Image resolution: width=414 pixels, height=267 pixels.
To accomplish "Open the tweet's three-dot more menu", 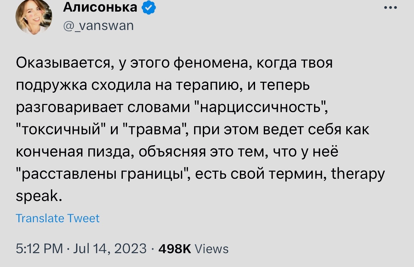I will tap(390, 8).
